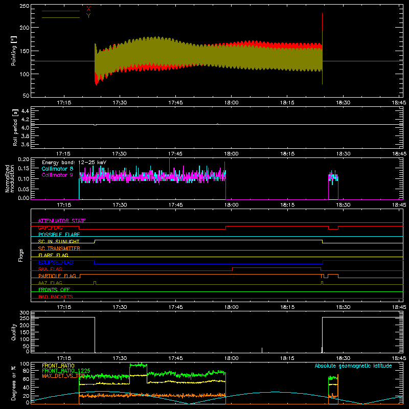The image size is (409, 409).
Task: Click the ATTENUATOR_STATE flag label
Action: click(x=62, y=221)
